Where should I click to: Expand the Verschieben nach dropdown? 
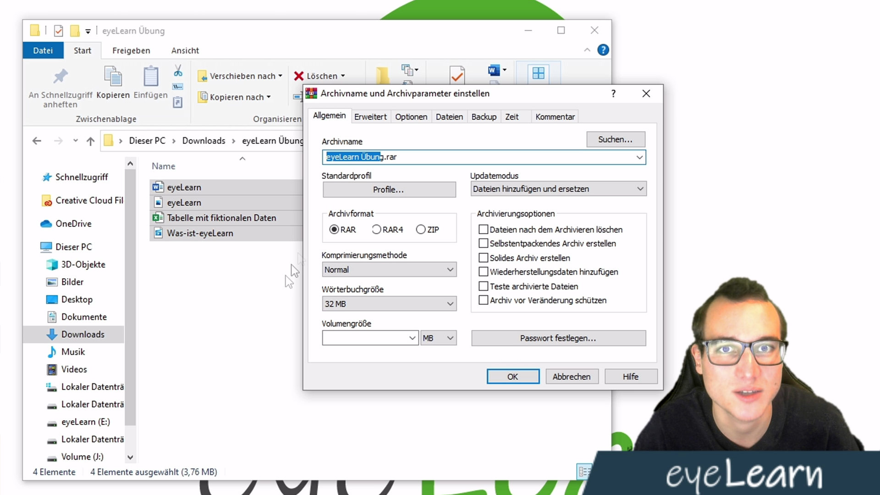[280, 76]
